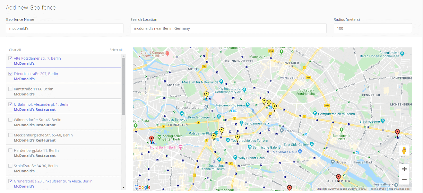Enable Mecklenburgische Str. 65-68 checkbox
This screenshot has width=423, height=193.
[11, 135]
